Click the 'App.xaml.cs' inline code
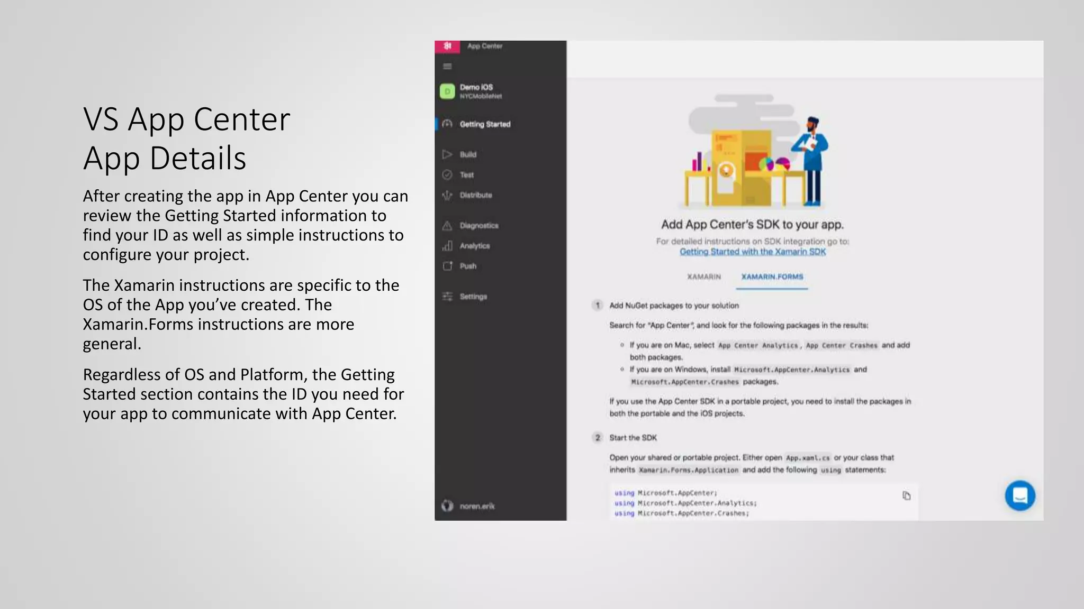 coord(808,458)
